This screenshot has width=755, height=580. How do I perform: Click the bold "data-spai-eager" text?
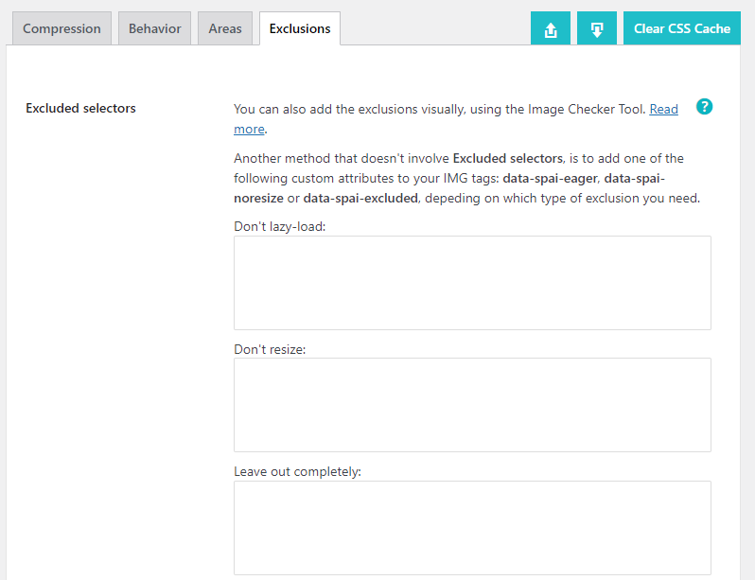550,178
